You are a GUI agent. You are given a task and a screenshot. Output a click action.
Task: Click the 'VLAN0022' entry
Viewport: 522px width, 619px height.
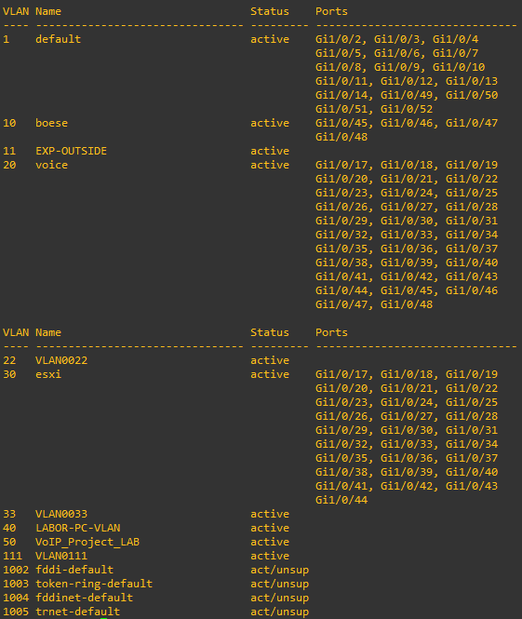tap(61, 360)
